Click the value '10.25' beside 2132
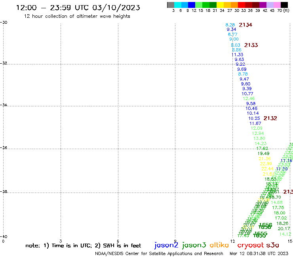Viewport: 293px width, 257px height. coord(254,118)
